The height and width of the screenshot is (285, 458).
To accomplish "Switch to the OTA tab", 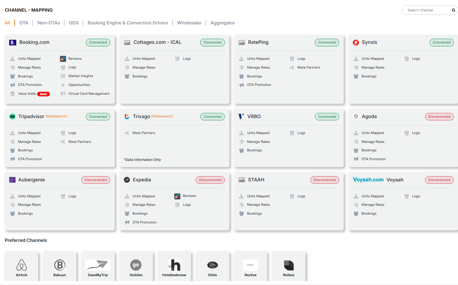I will (24, 23).
